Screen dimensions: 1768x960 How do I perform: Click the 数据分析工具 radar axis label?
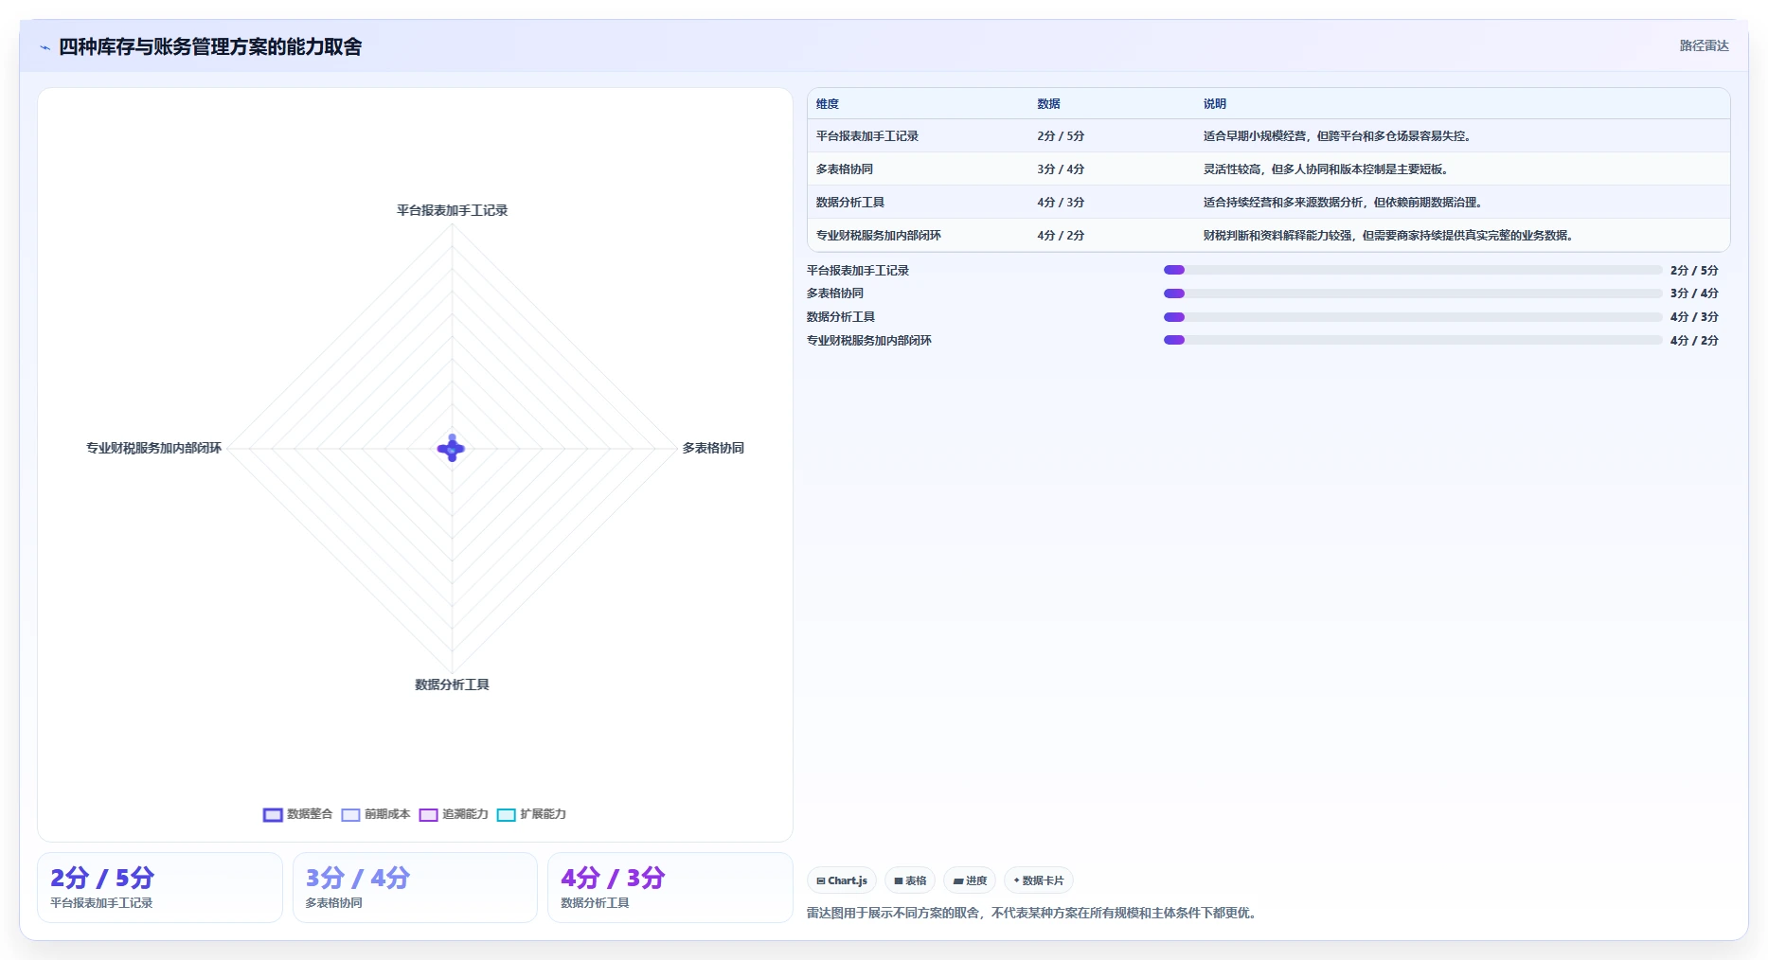coord(453,684)
